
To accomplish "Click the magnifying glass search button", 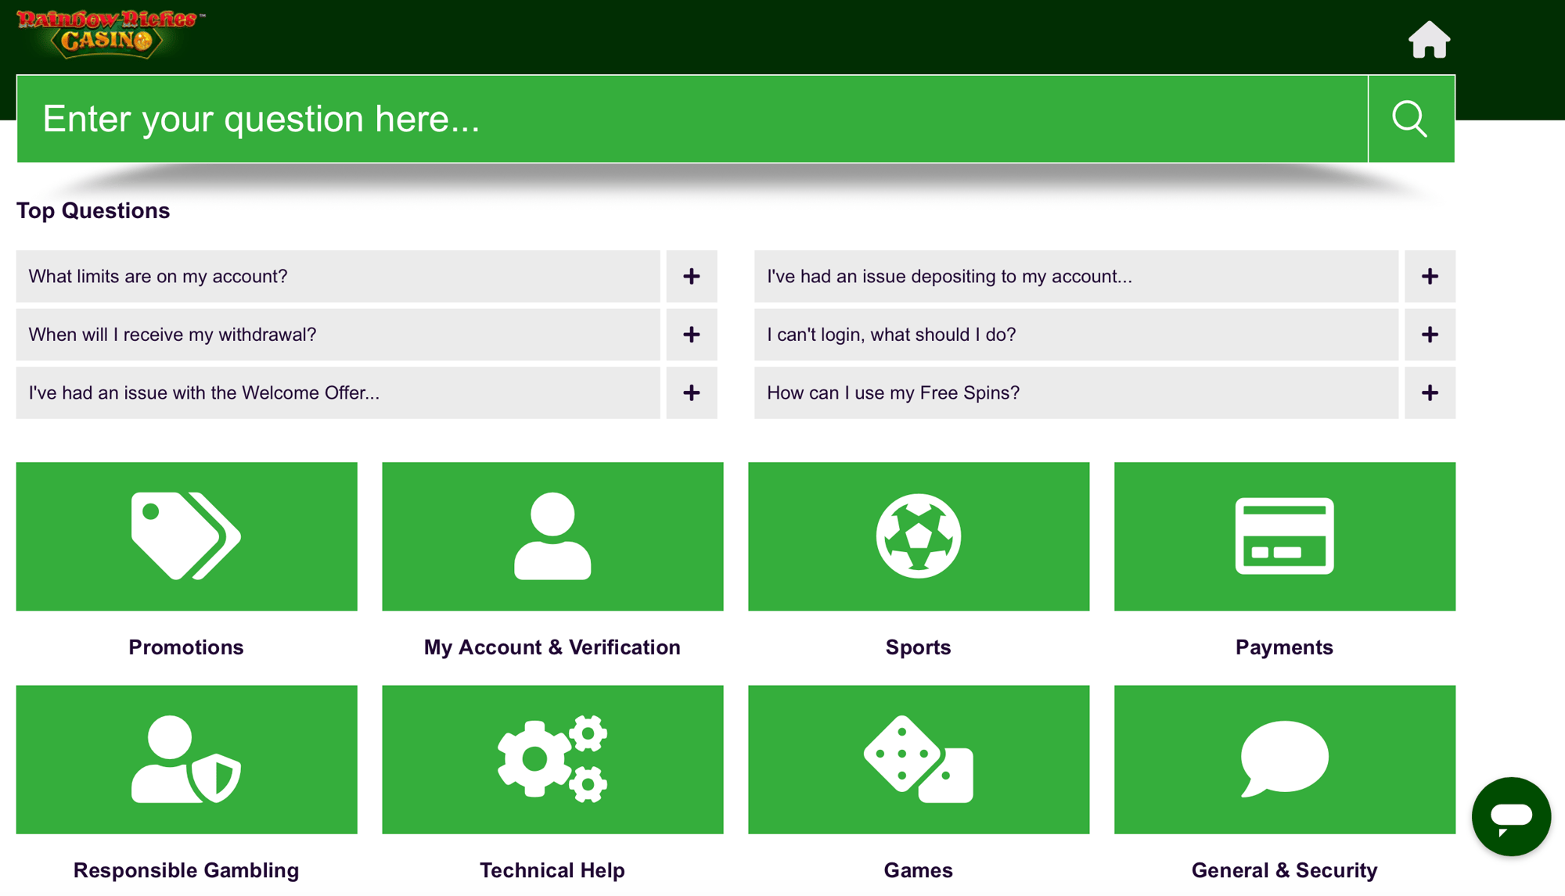I will tap(1411, 119).
